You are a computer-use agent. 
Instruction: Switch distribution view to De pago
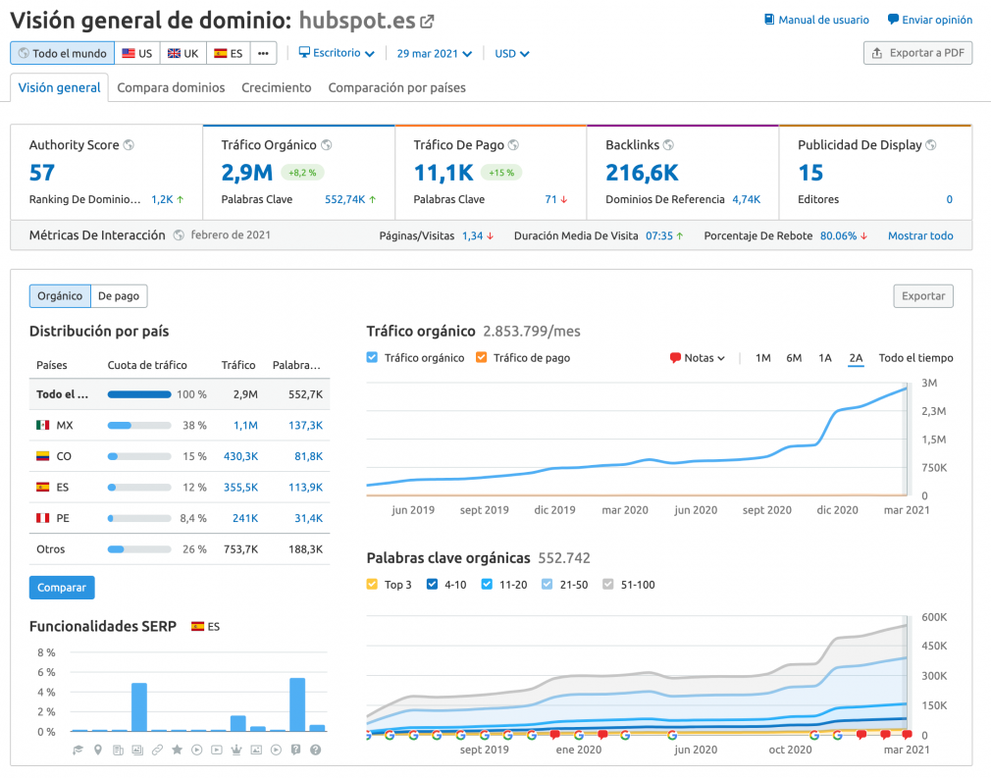point(119,295)
